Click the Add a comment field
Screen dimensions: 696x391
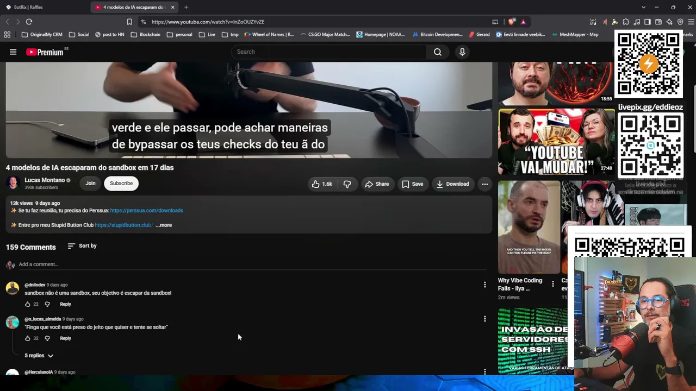(x=252, y=264)
